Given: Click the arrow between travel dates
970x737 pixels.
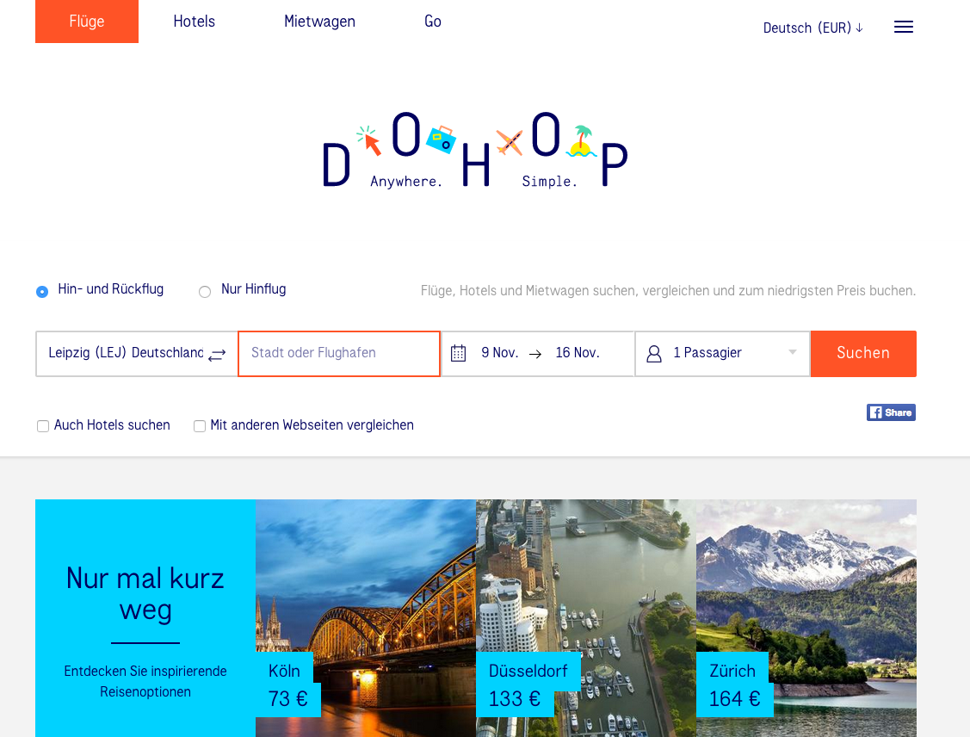Looking at the screenshot, I should click(x=535, y=354).
